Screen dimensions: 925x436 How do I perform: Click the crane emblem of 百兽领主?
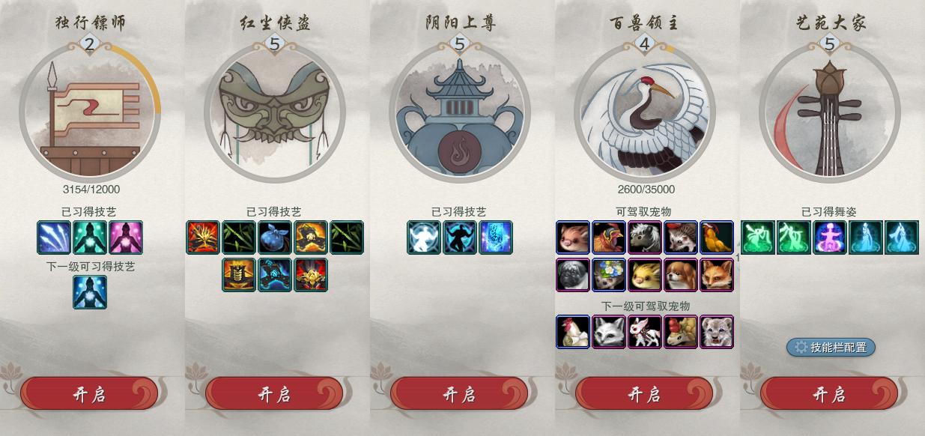645,112
